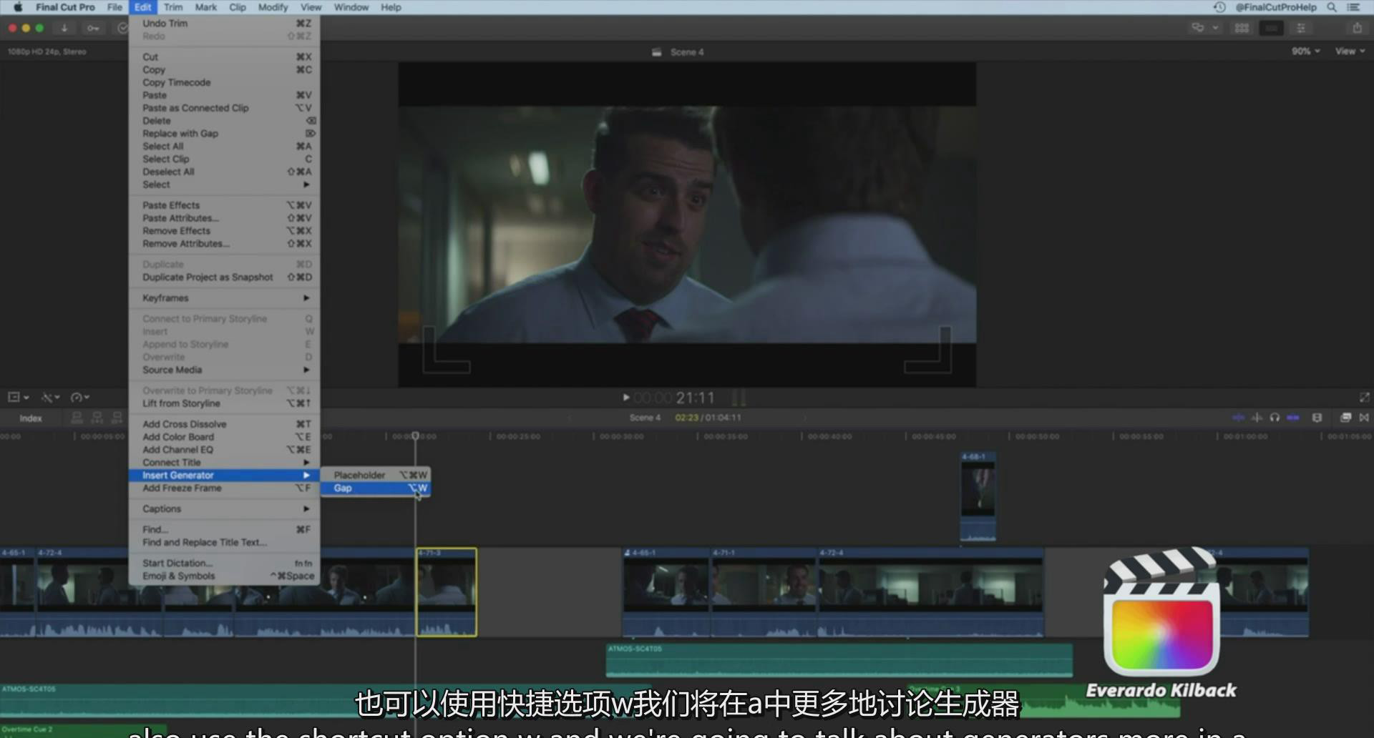
Task: Select the Placeholder submenu item
Action: pyautogui.click(x=376, y=476)
